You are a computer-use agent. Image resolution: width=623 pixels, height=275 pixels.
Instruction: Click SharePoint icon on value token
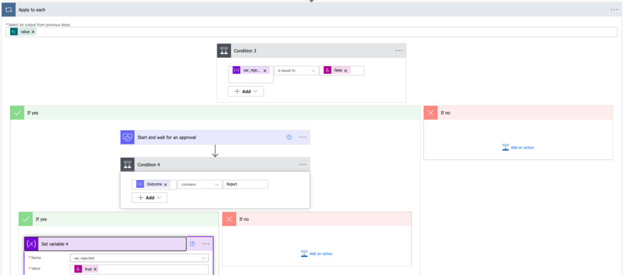pos(14,32)
